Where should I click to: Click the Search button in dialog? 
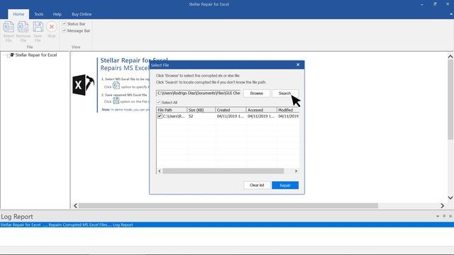285,93
